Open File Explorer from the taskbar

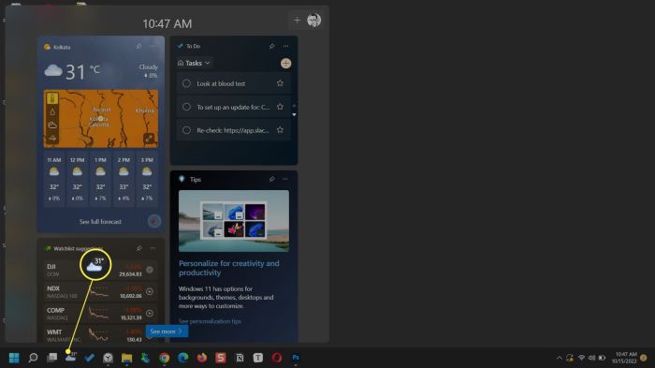[x=126, y=358]
